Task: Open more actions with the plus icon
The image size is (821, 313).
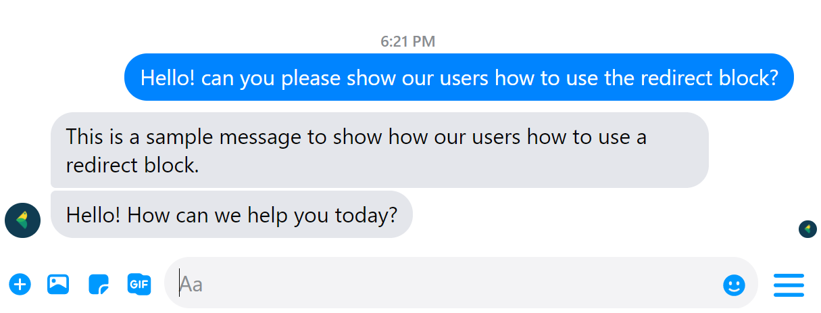Action: point(20,284)
